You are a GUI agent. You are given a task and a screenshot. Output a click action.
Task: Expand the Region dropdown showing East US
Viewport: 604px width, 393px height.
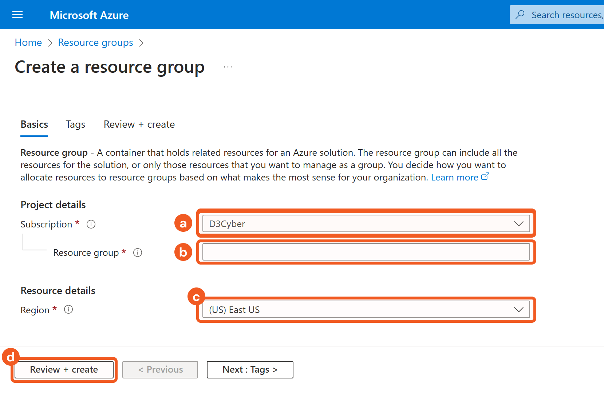tap(366, 310)
